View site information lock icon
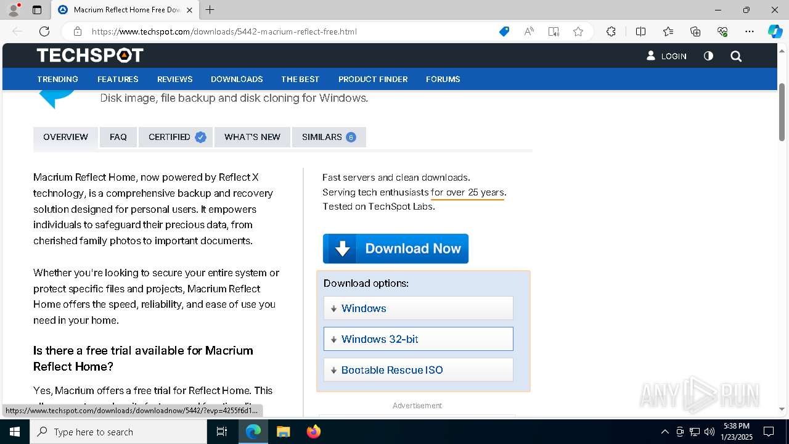The height and width of the screenshot is (444, 789). (78, 31)
